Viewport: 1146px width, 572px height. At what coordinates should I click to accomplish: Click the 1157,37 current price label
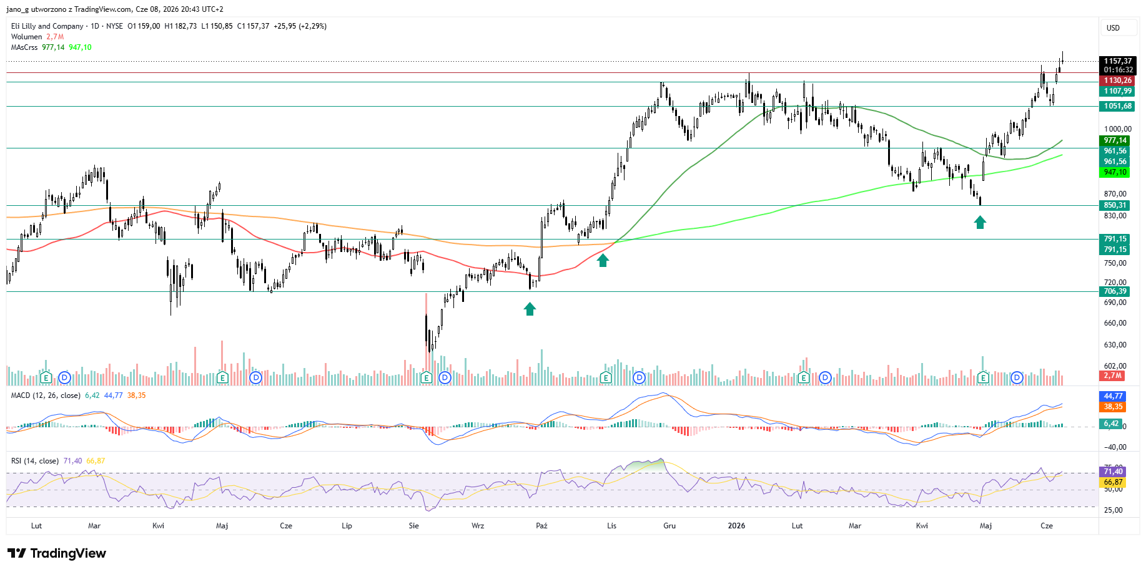(1117, 61)
